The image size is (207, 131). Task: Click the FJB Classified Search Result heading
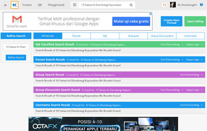pos(55,44)
